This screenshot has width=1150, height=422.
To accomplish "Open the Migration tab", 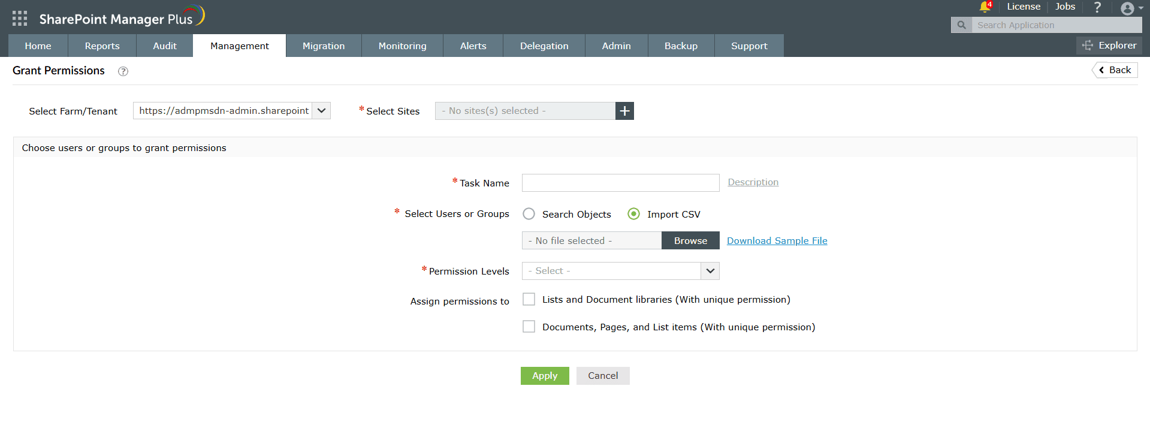I will point(324,46).
